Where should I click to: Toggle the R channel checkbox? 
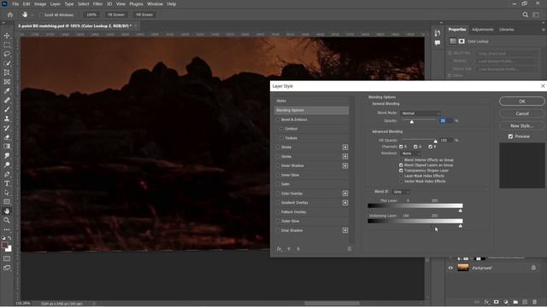[x=401, y=147]
